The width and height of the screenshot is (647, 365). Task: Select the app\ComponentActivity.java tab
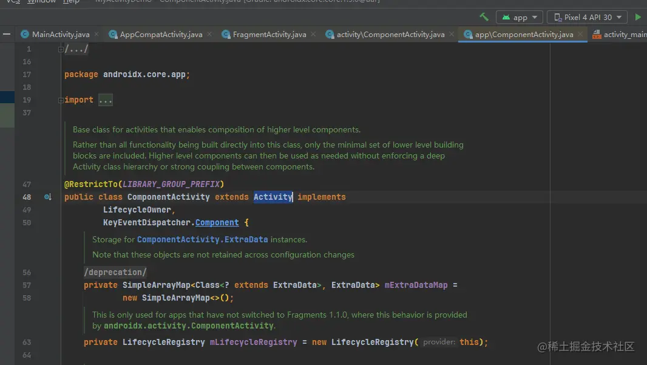coord(524,34)
